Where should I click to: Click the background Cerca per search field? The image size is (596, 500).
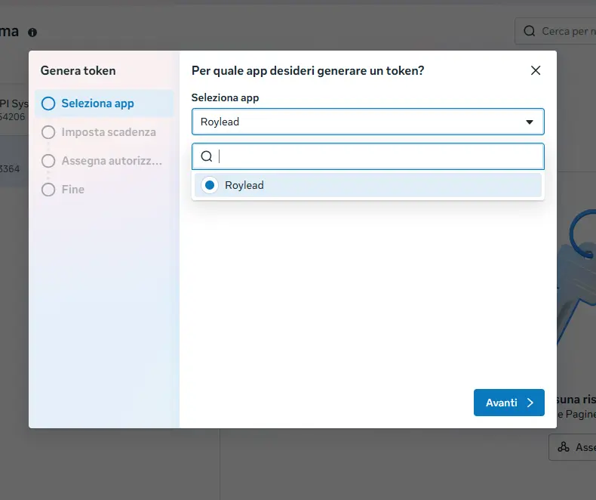tap(555, 31)
